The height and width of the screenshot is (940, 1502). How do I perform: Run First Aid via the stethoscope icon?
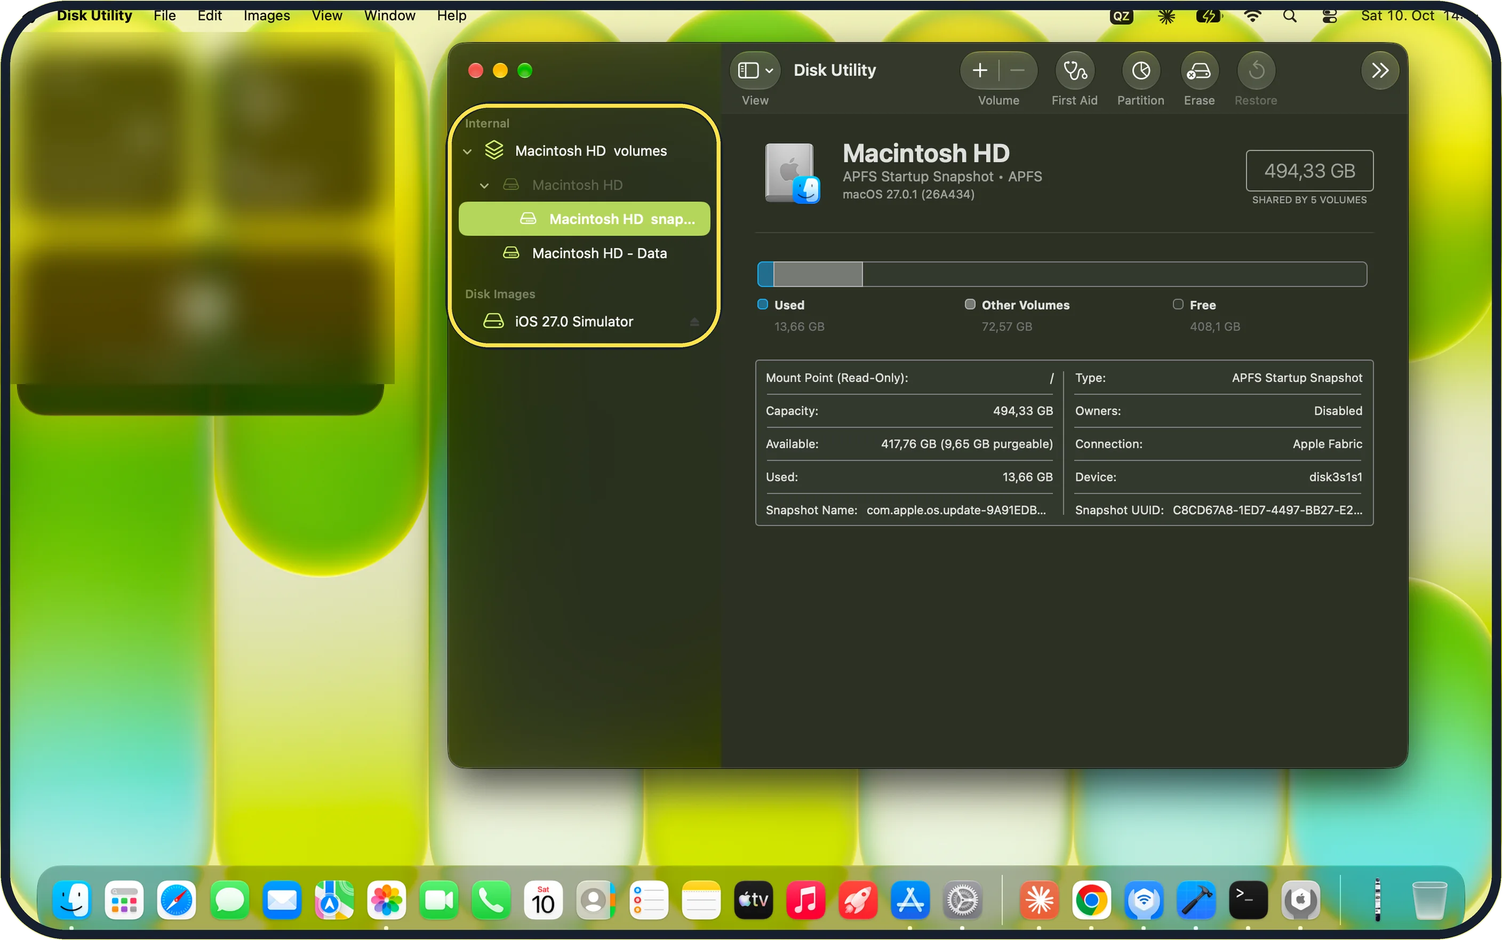[x=1074, y=70]
